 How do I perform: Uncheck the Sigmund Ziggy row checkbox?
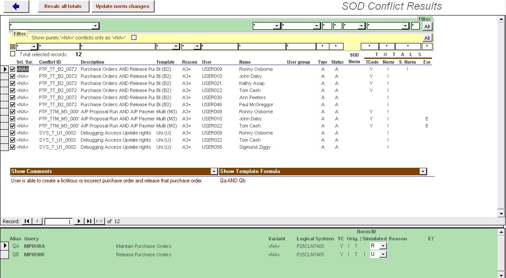tap(12, 147)
